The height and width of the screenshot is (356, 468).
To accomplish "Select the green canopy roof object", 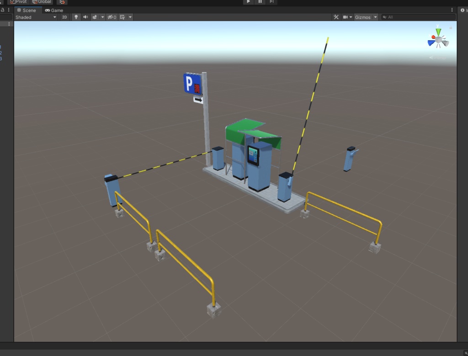I will pyautogui.click(x=253, y=133).
